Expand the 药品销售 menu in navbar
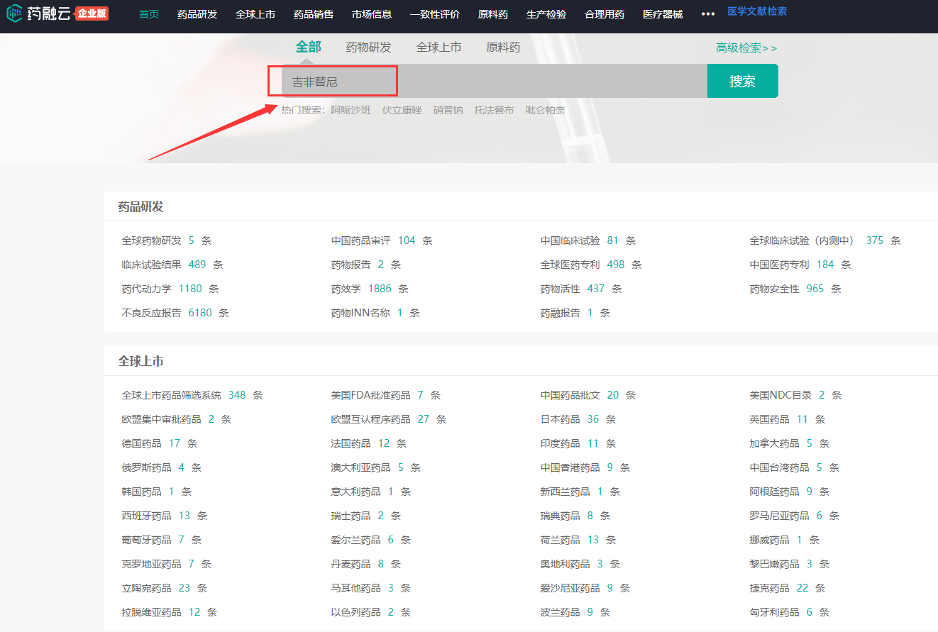Image resolution: width=938 pixels, height=632 pixels. coord(314,14)
